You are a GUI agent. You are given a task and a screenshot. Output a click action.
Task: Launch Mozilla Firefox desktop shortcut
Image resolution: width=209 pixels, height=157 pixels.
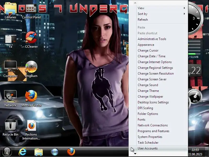point(31,98)
